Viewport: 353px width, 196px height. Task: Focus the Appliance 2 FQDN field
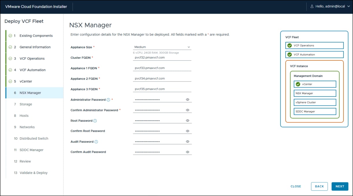[x=162, y=78]
